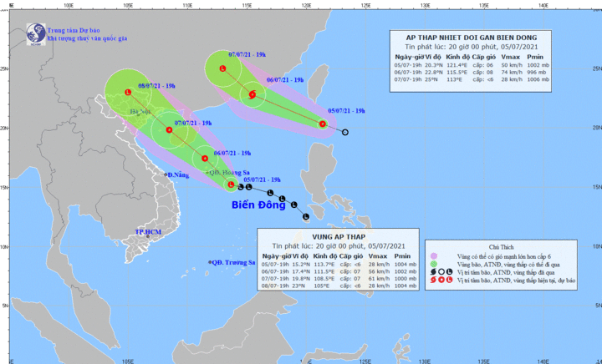Select red L marker near Hà Nội
602x364 pixels.
click(x=128, y=93)
